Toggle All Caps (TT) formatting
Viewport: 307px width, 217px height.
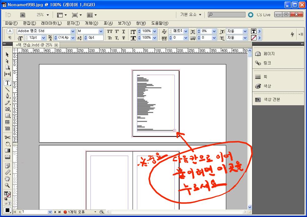[x=110, y=31]
